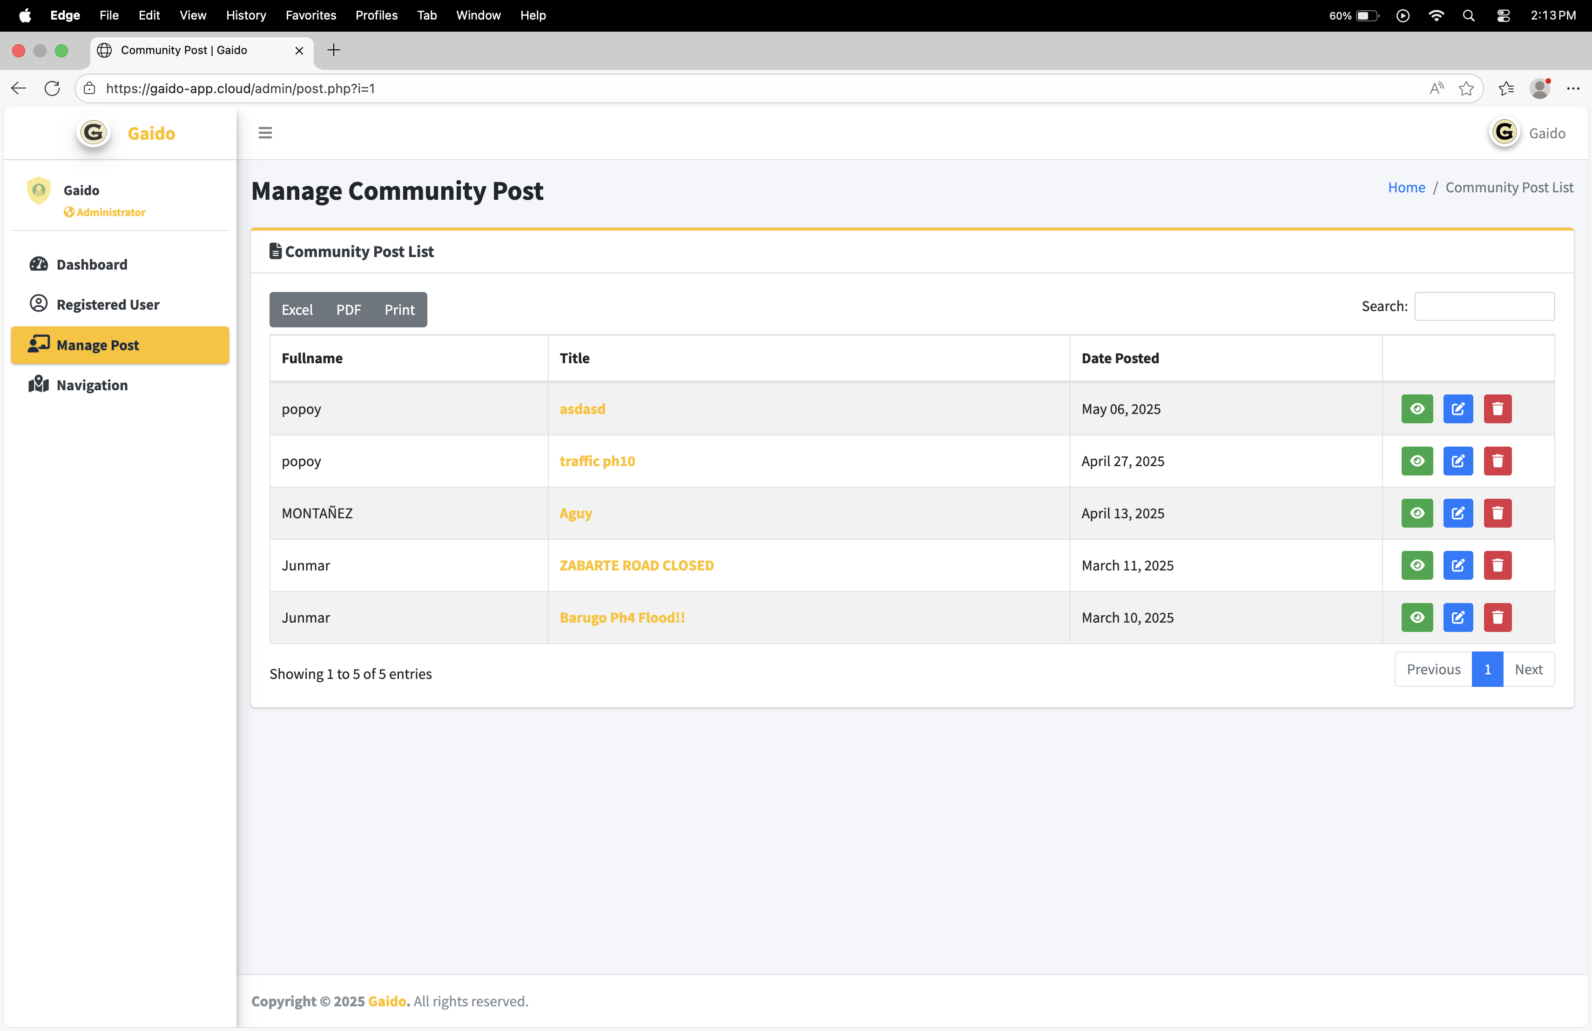
Task: Click the Home breadcrumb link
Action: (x=1406, y=187)
